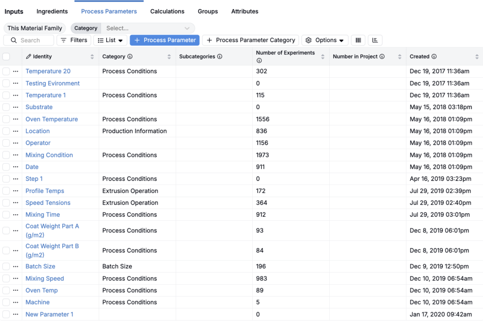Switch to the Ingredients tab
483x328 pixels.
point(52,11)
